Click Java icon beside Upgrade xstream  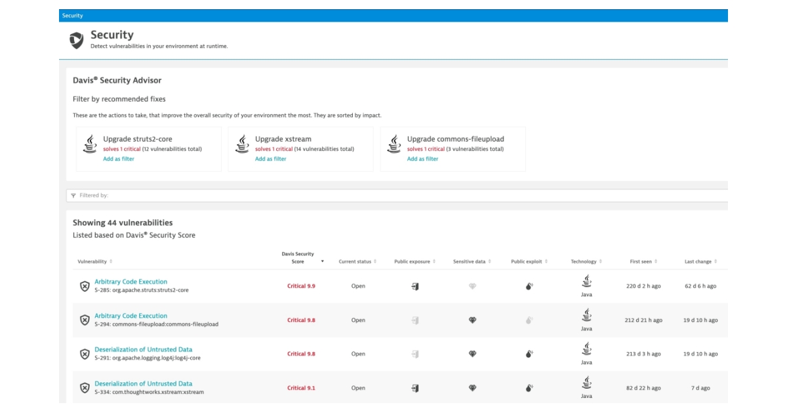point(242,144)
